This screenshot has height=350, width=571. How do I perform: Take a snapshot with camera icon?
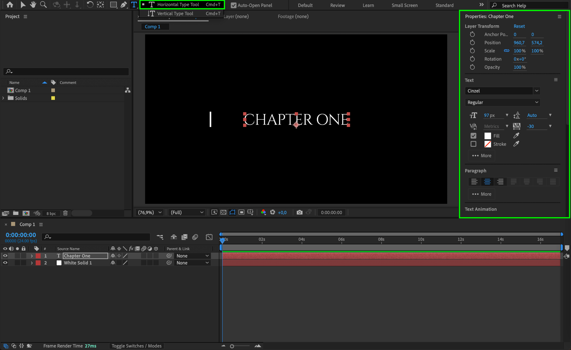pyautogui.click(x=299, y=212)
